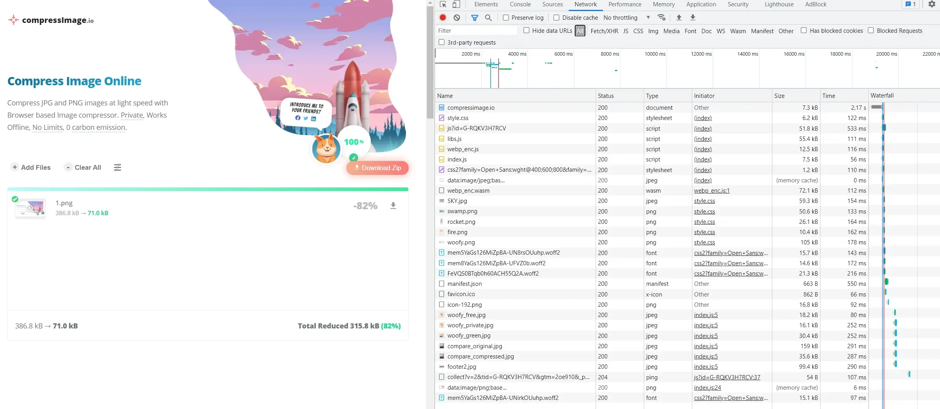Screen dimensions: 940x409
Task: Enable the Preserve log checkbox
Action: click(506, 18)
